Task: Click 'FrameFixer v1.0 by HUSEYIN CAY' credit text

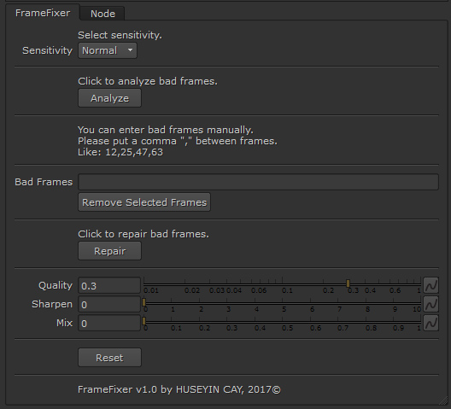Action: (179, 389)
